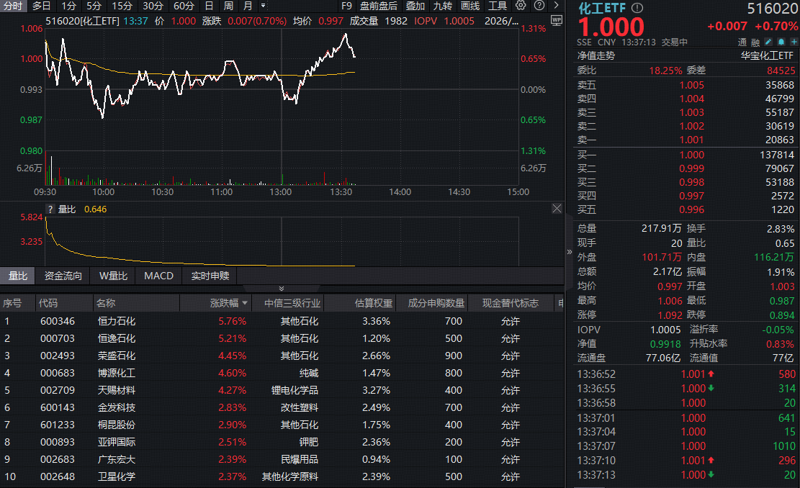Click the pencil edit icon beside 华宝化工ETF
This screenshot has width=800, height=488.
(x=768, y=42)
